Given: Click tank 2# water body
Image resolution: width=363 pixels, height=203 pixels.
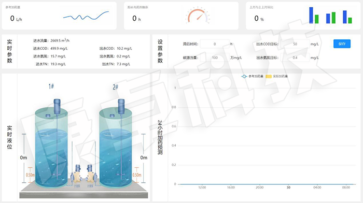Looking at the screenshot, I should point(115,157).
